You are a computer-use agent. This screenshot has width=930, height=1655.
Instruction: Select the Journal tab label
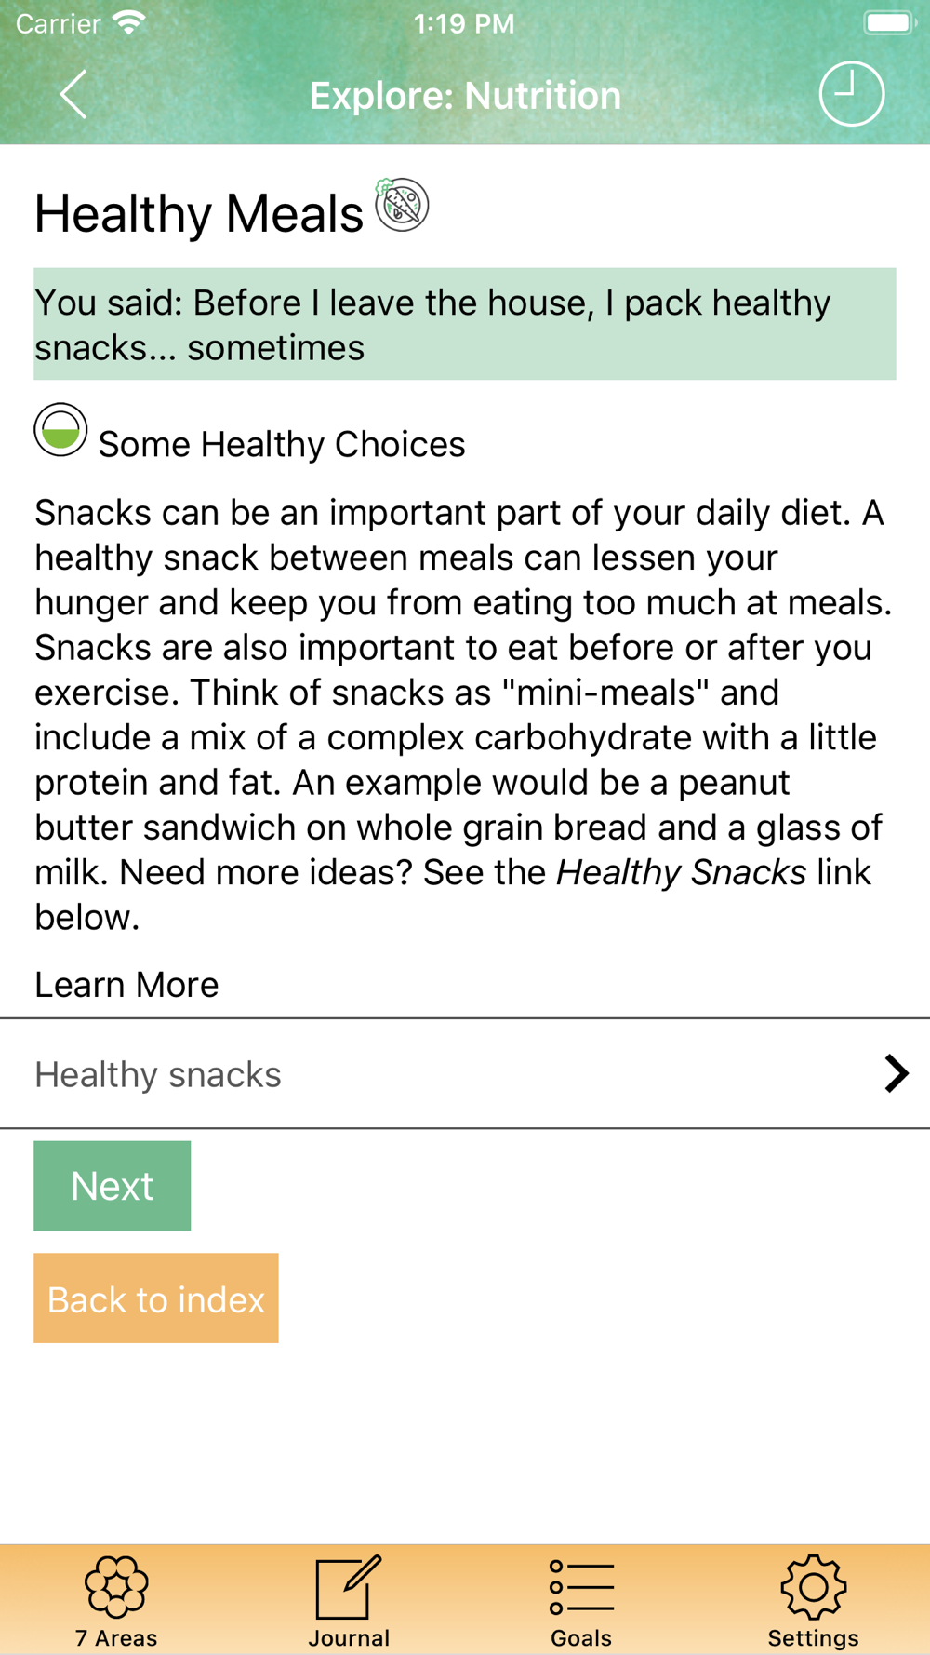tap(349, 1637)
